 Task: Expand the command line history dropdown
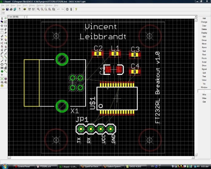[196, 17]
